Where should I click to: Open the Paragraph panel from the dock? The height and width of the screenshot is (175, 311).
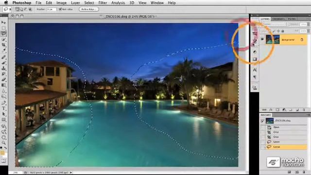(x=255, y=77)
